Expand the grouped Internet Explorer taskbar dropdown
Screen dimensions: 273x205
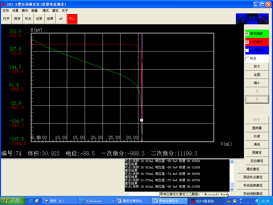(113, 201)
